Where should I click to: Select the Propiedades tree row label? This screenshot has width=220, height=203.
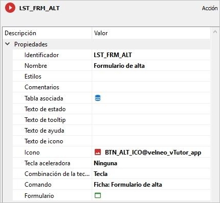pyautogui.click(x=31, y=44)
